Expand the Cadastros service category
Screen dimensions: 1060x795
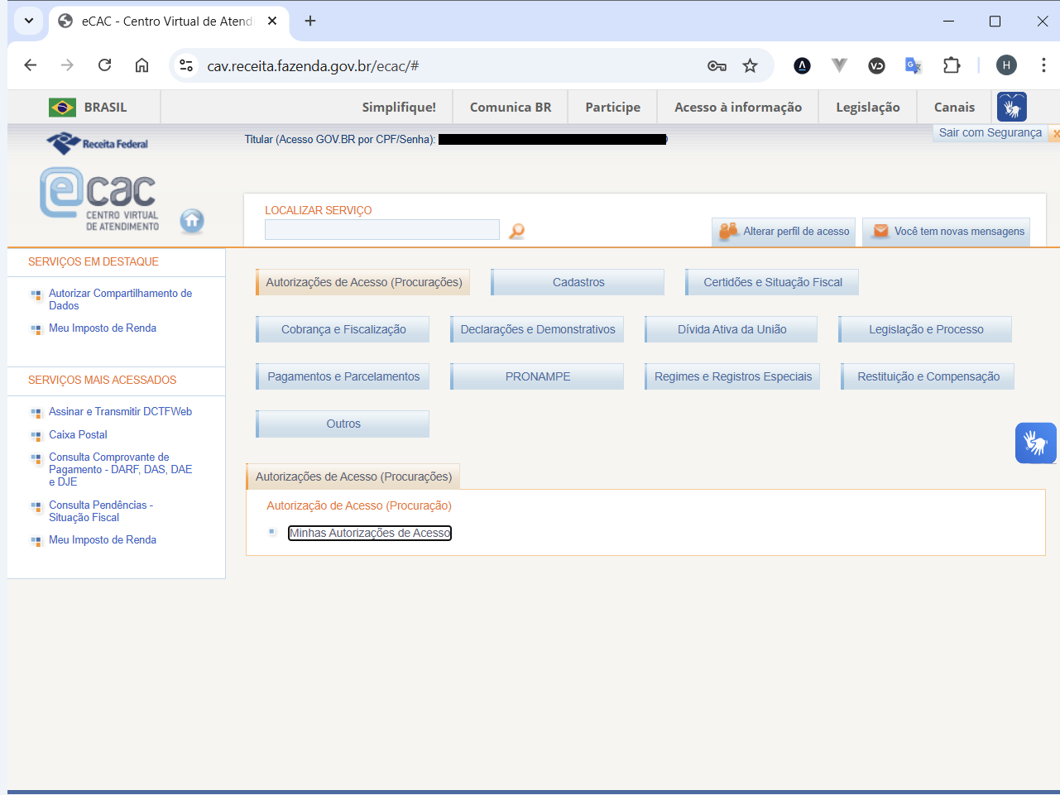click(578, 282)
